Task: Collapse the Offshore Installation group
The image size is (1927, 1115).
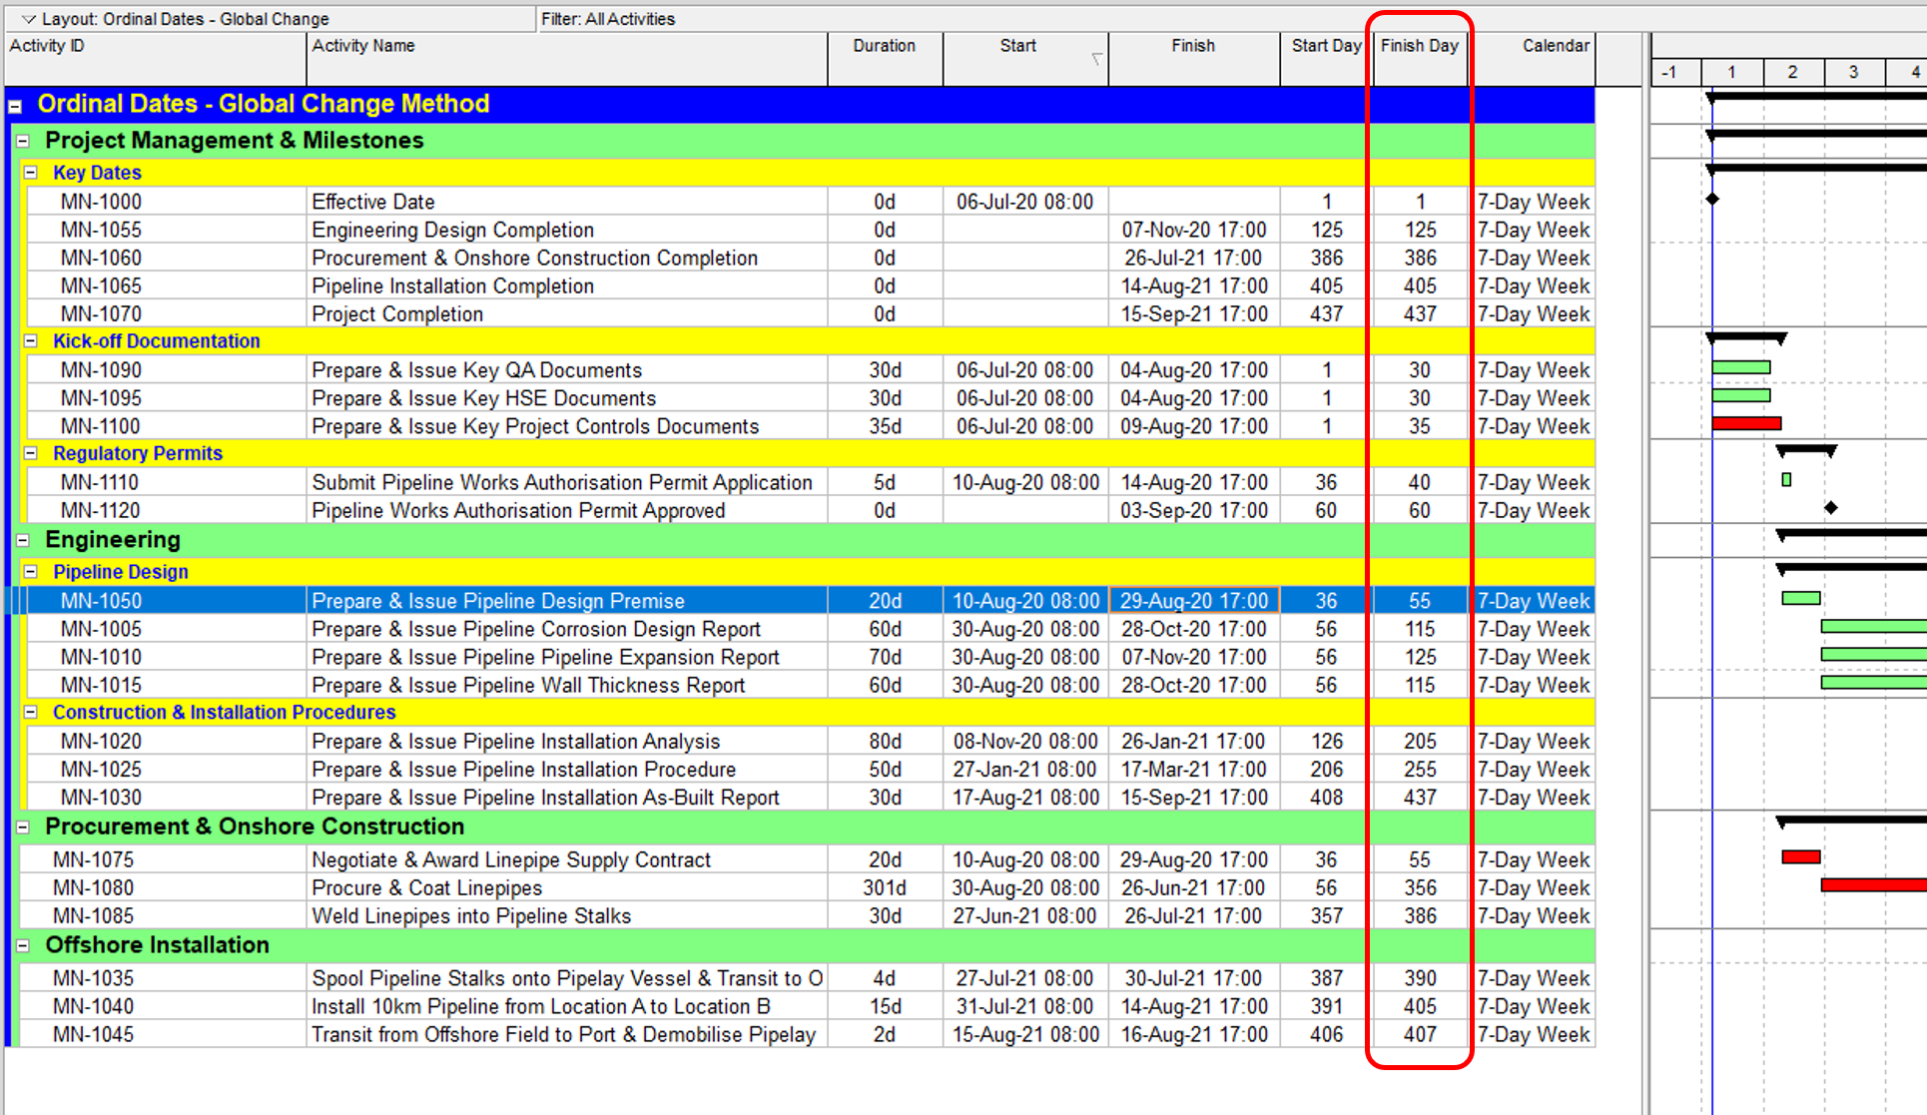Action: pyautogui.click(x=23, y=946)
